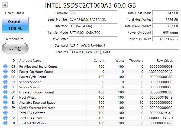
Task: Click the previous disk arrow button
Action: 5,5
